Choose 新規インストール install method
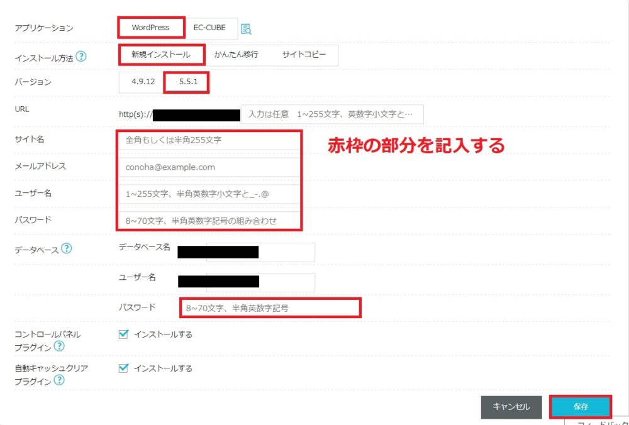This screenshot has height=425, width=629. [x=161, y=55]
